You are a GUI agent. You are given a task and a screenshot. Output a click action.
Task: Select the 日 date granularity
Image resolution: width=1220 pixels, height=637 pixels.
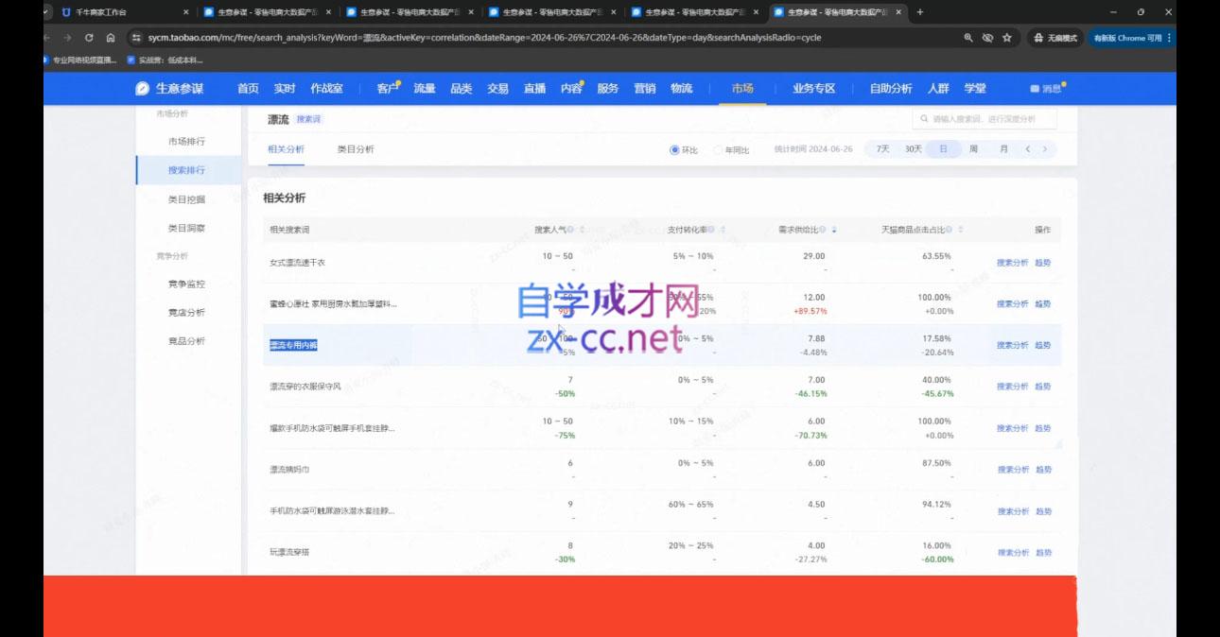point(943,149)
